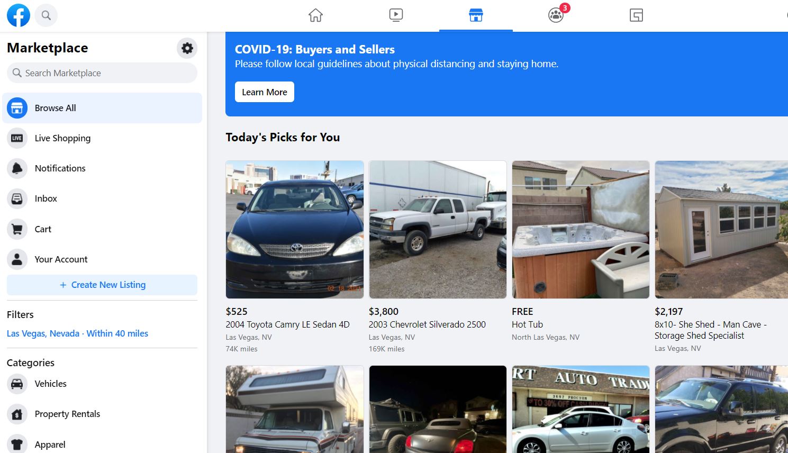Select the Marketplace storefront icon in top bar
Viewport: 788px width, 453px height.
click(476, 15)
